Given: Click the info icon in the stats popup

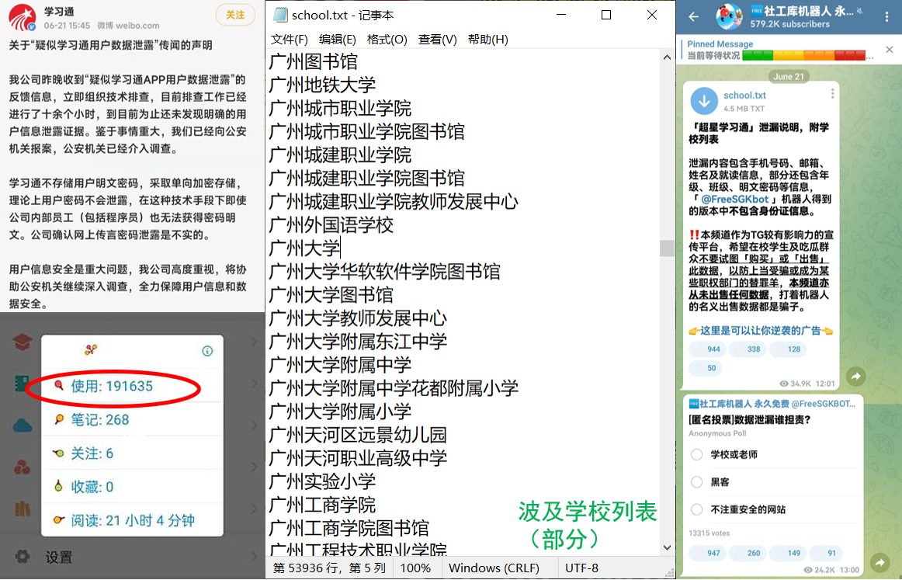Looking at the screenshot, I should [208, 351].
